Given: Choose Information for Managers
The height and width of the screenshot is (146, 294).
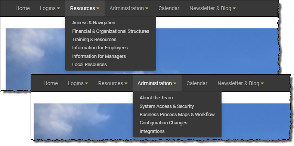Looking at the screenshot, I should point(99,56).
